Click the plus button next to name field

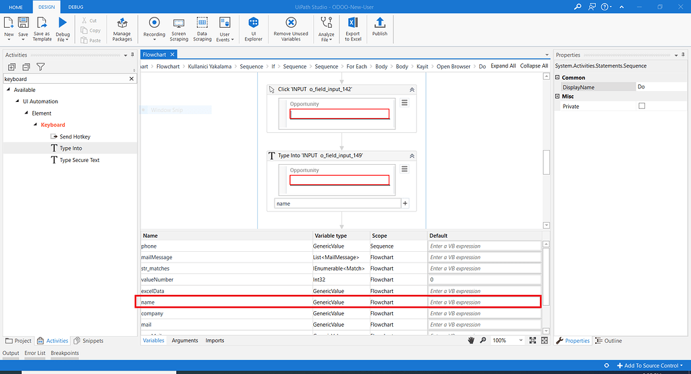(405, 203)
